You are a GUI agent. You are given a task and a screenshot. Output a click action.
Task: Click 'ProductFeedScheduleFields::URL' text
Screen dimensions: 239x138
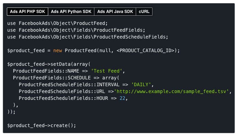coord(62,92)
